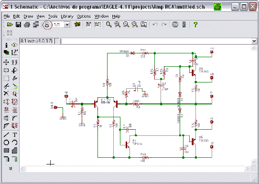The height and width of the screenshot is (184, 259).
Task: Click the Stop sign icon
Action: coord(175,24)
